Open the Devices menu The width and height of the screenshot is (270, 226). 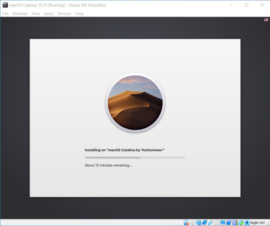64,13
